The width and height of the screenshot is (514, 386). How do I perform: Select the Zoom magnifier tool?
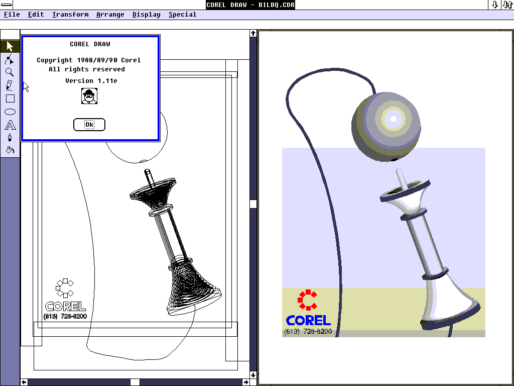point(10,72)
